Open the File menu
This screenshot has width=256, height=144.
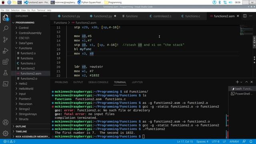(x=2, y=10)
